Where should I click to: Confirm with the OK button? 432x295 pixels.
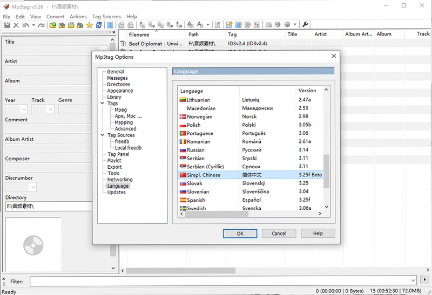[x=240, y=234]
